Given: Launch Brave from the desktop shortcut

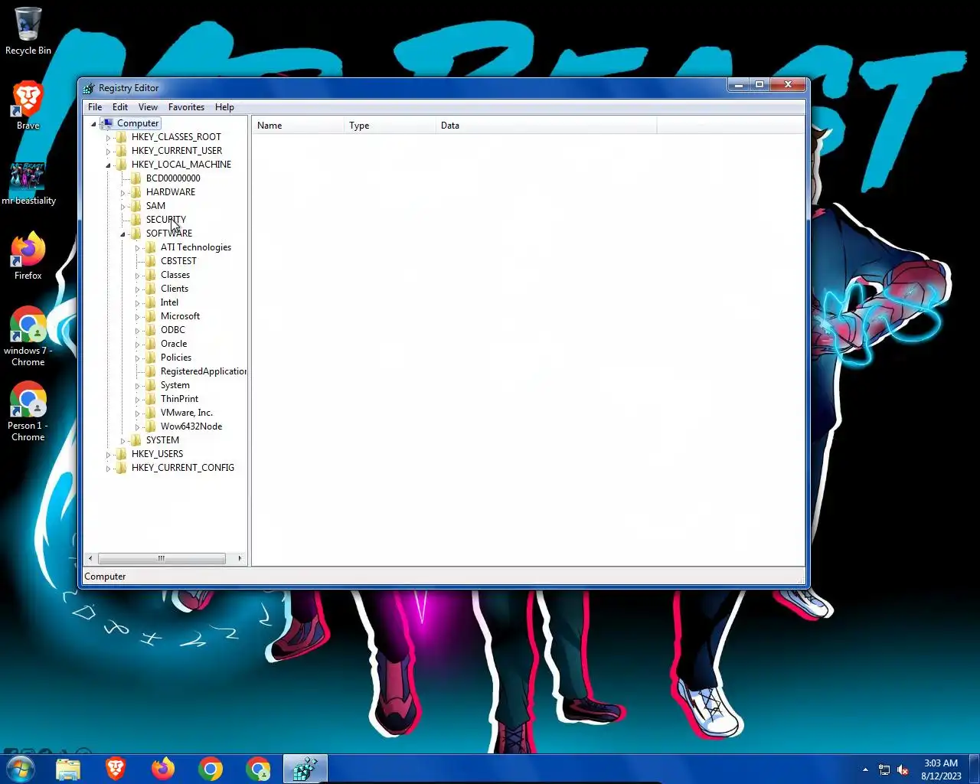Looking at the screenshot, I should click(x=28, y=105).
